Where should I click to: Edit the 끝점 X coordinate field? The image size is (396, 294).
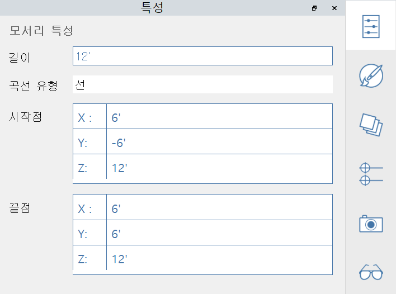[x=219, y=208]
